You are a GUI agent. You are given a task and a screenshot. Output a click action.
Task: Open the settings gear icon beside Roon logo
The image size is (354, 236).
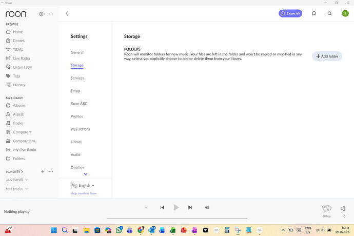tap(42, 14)
